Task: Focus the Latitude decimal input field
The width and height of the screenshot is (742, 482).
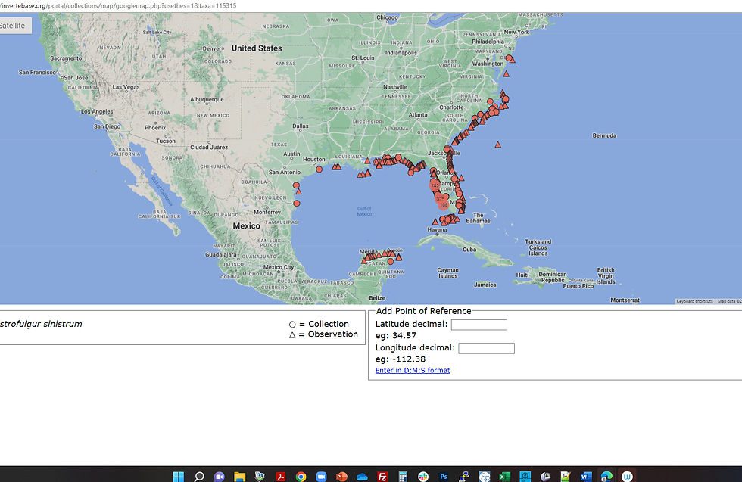Action: point(479,325)
